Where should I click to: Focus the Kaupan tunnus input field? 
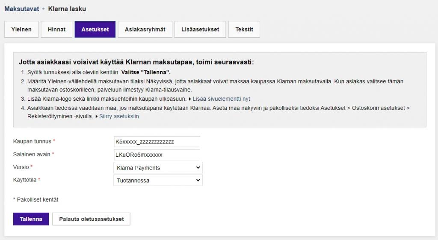point(157,142)
